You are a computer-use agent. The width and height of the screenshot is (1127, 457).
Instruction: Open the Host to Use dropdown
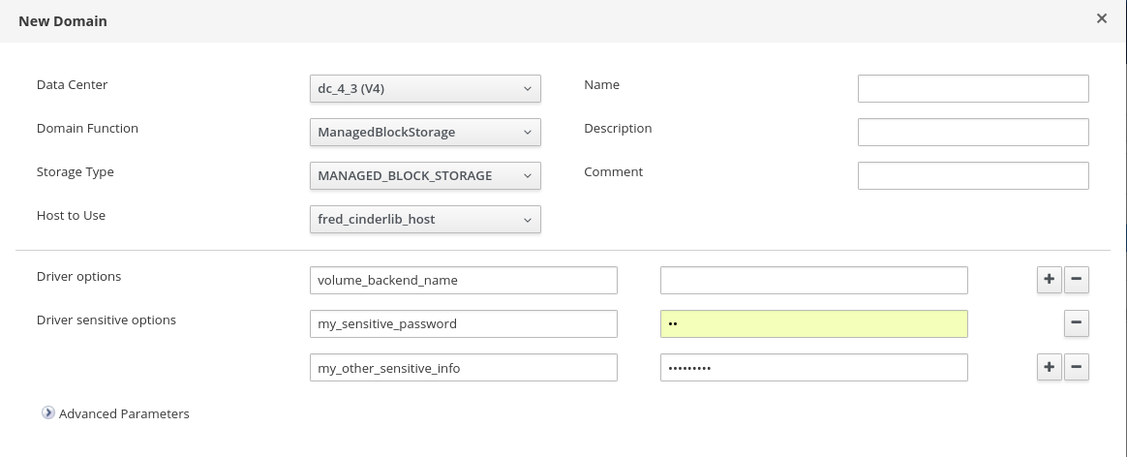(x=424, y=219)
